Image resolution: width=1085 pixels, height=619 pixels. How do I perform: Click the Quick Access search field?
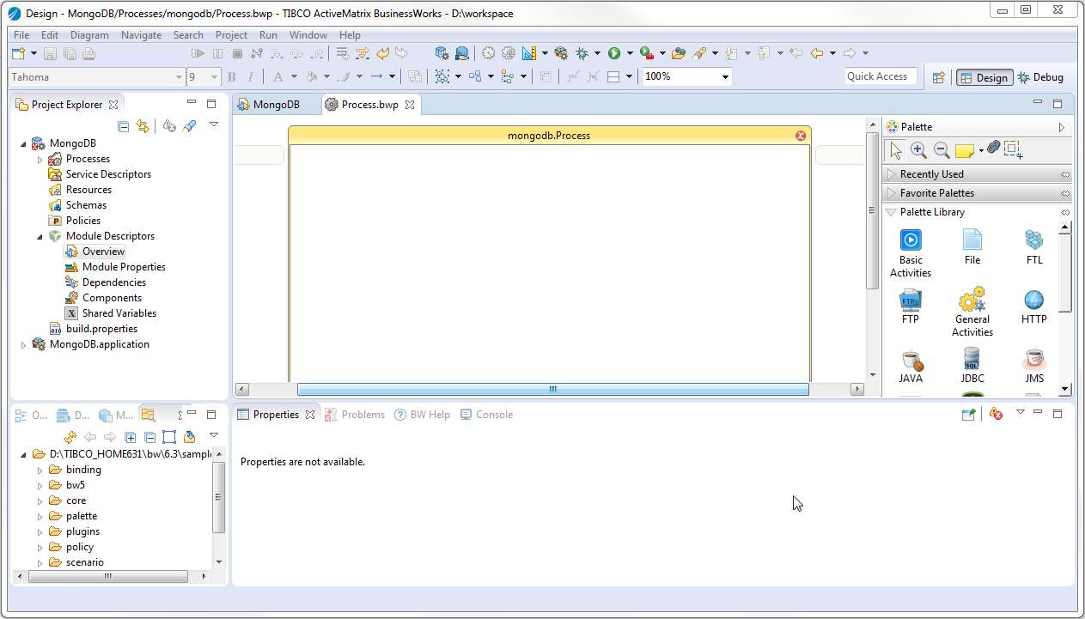click(x=877, y=76)
